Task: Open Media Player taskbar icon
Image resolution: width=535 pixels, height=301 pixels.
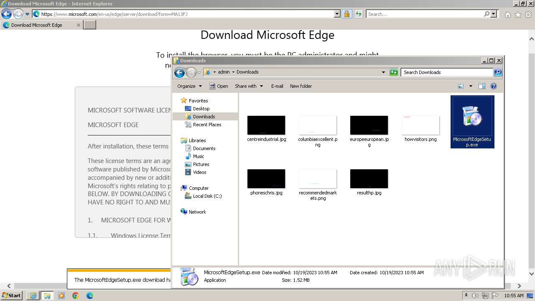Action: [61, 296]
